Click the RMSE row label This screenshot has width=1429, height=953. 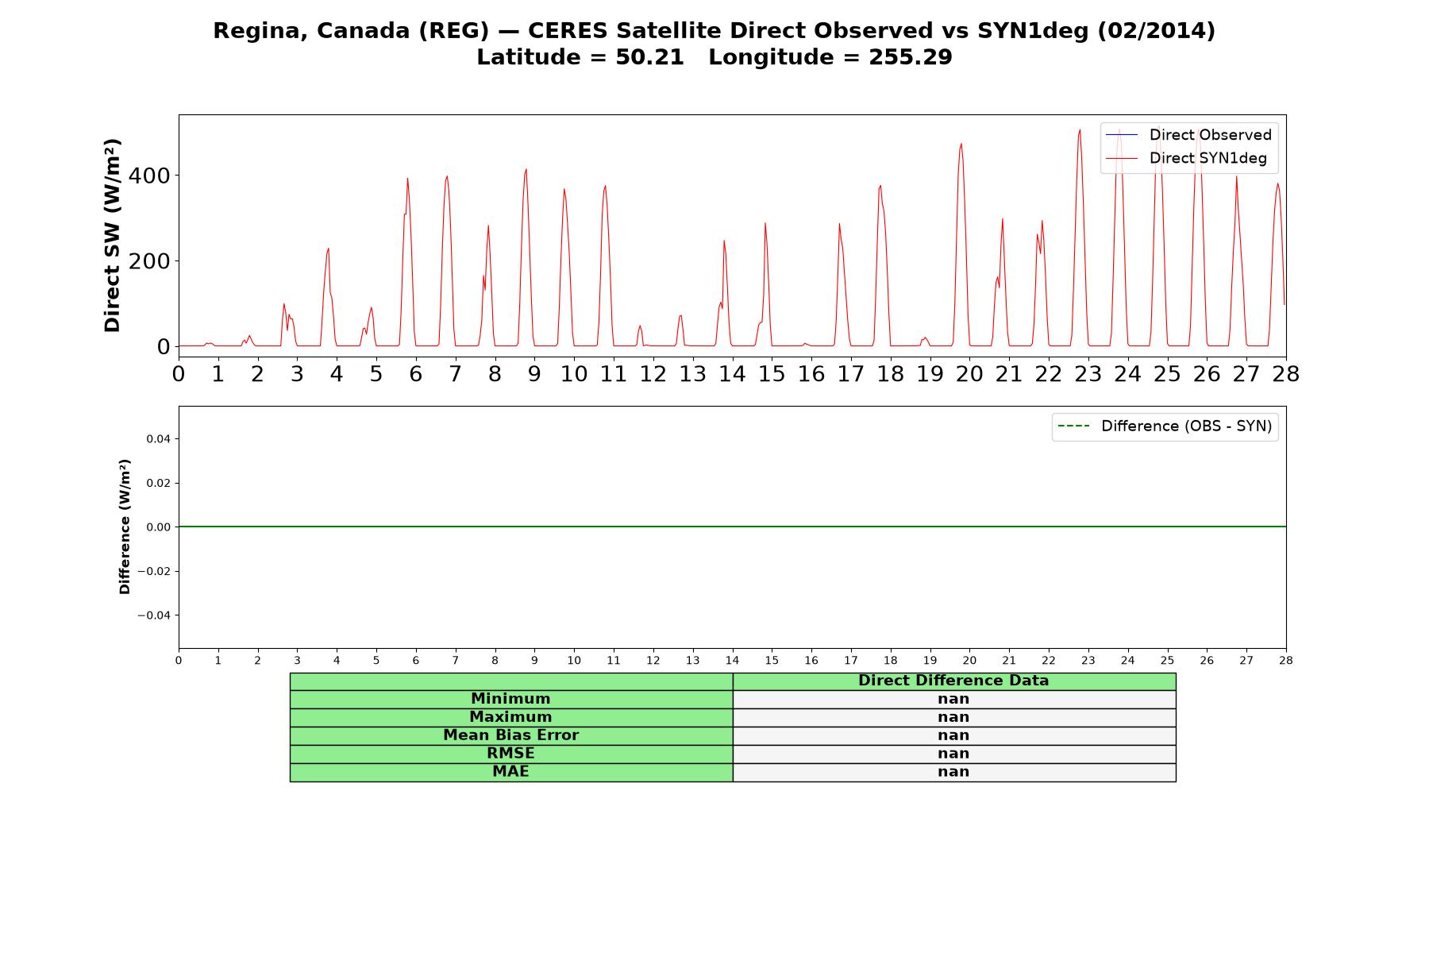pyautogui.click(x=510, y=754)
